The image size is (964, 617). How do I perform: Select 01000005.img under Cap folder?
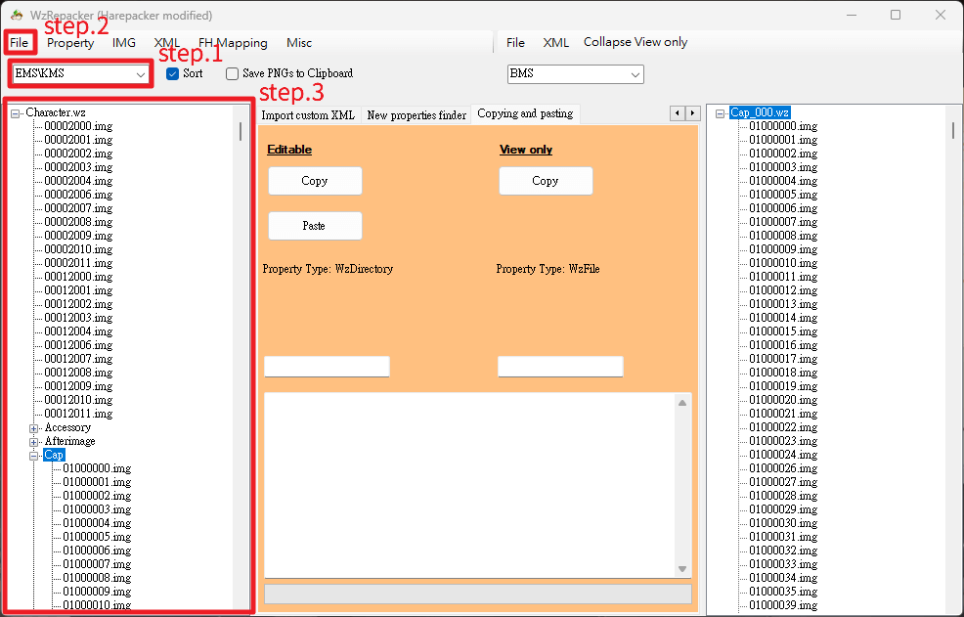97,537
